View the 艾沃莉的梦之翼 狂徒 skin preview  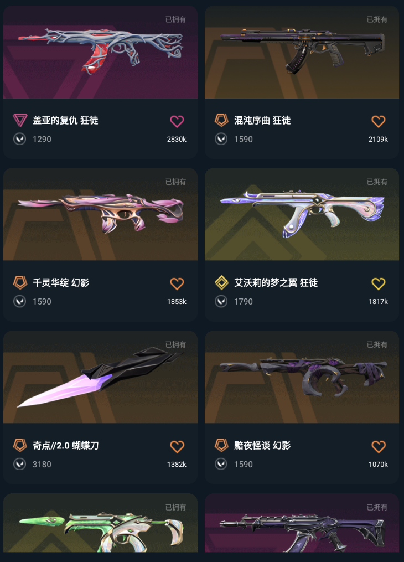[x=302, y=214]
